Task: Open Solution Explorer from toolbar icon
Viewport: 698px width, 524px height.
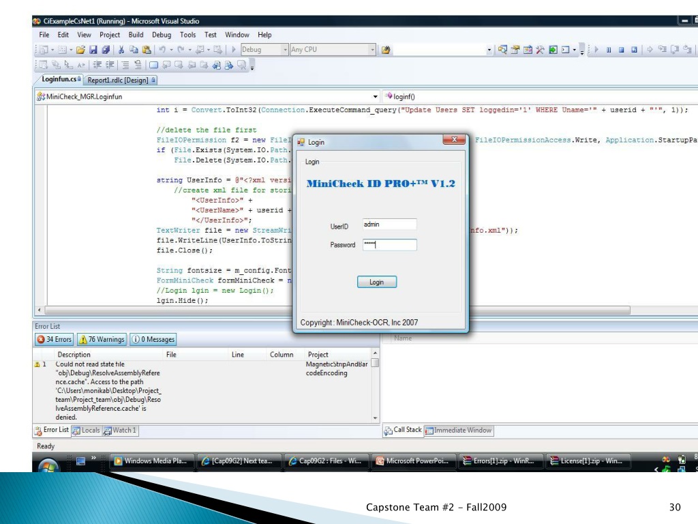Action: pyautogui.click(x=502, y=50)
